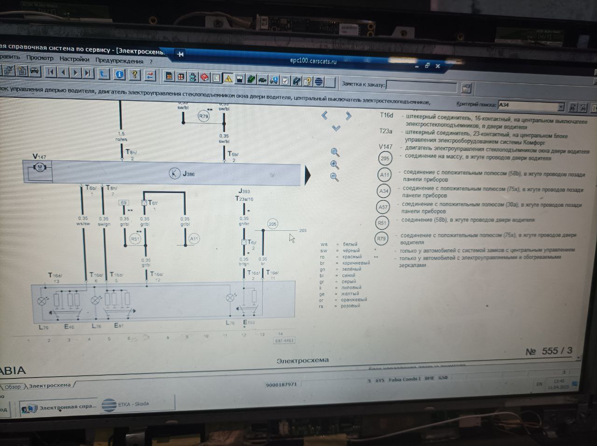Jump to last page using toolbar arrow
Screen dimensions: 597x446
coord(88,73)
